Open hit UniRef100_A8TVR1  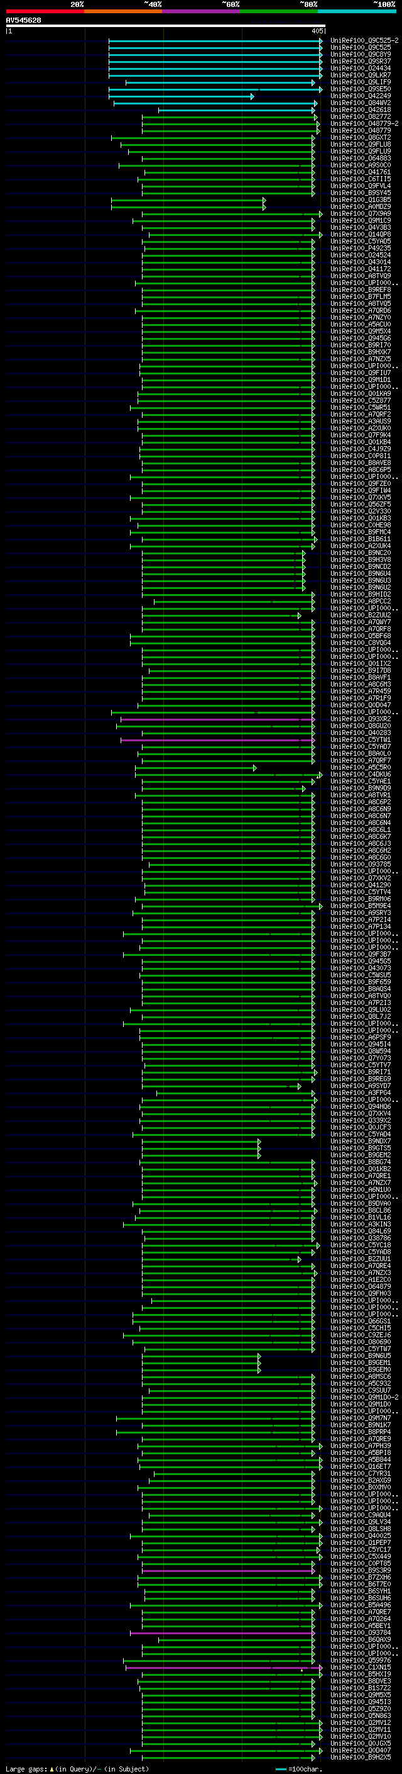tap(361, 795)
